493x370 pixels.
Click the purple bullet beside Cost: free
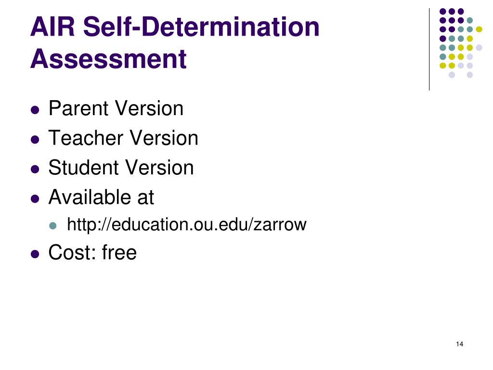tap(35, 254)
